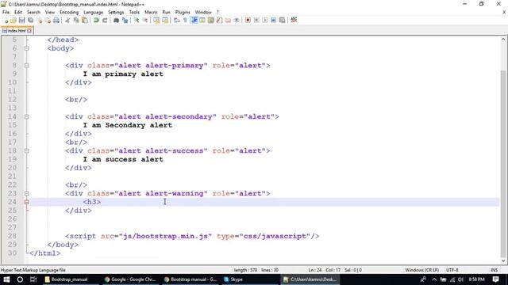Start macro recording with red record icon
The height and width of the screenshot is (285, 508).
tap(248, 20)
